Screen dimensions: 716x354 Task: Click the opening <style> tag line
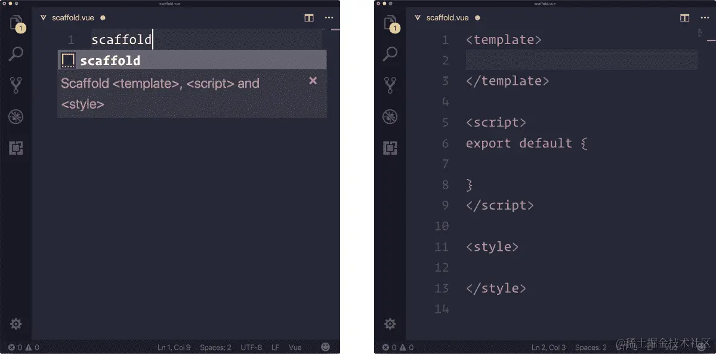(492, 247)
